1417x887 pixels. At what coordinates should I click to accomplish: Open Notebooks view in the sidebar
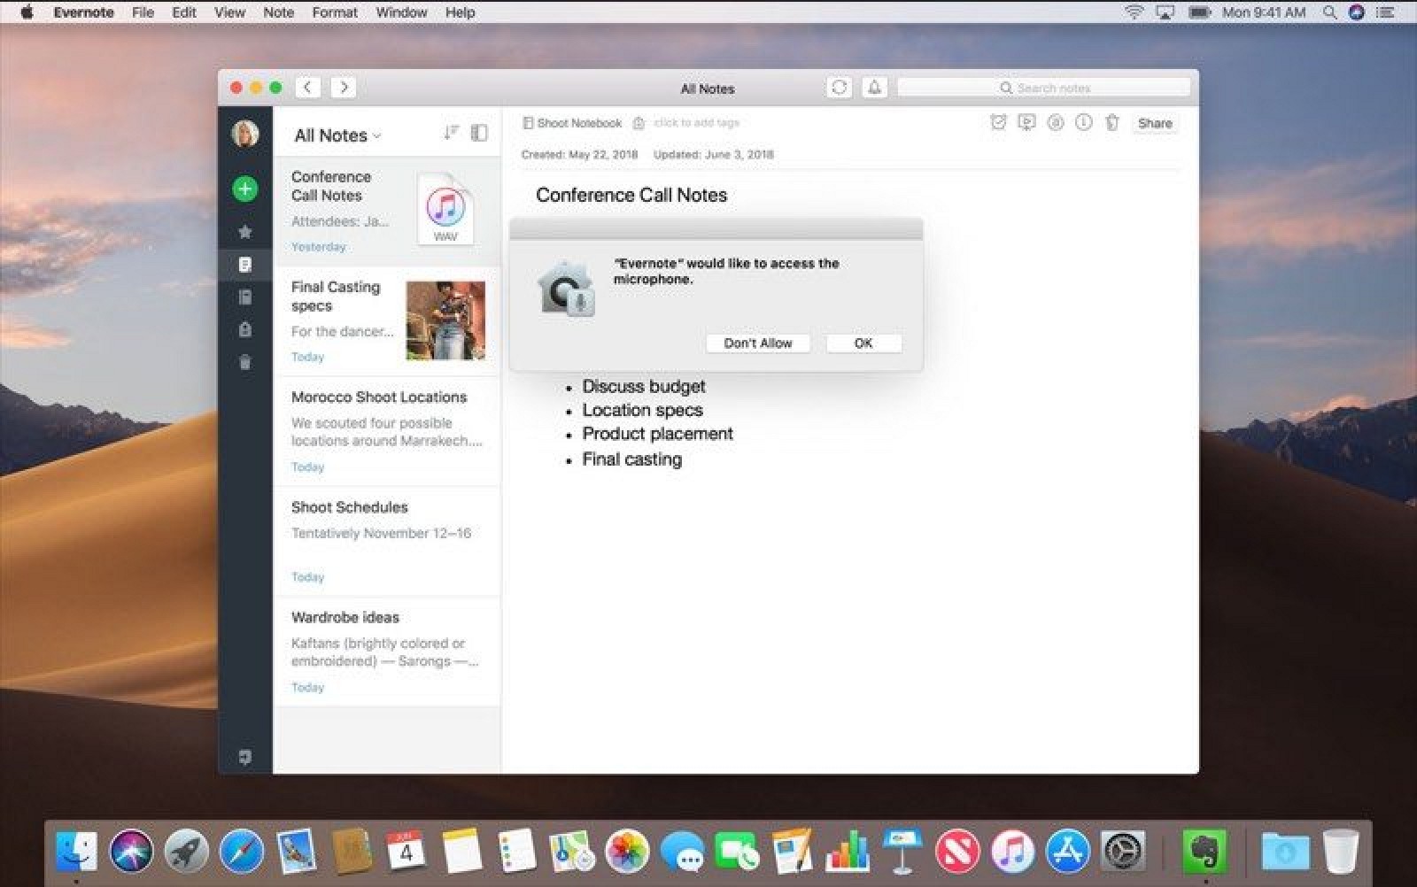click(245, 297)
